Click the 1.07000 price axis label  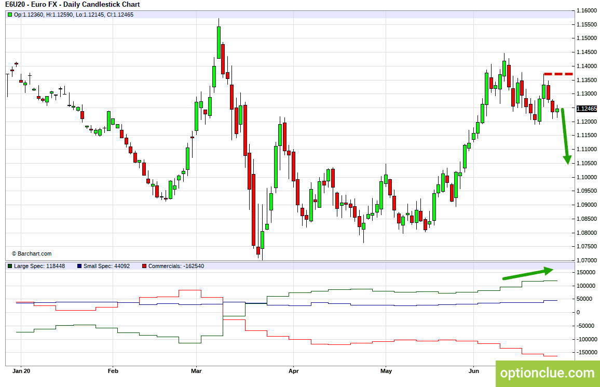coord(587,260)
